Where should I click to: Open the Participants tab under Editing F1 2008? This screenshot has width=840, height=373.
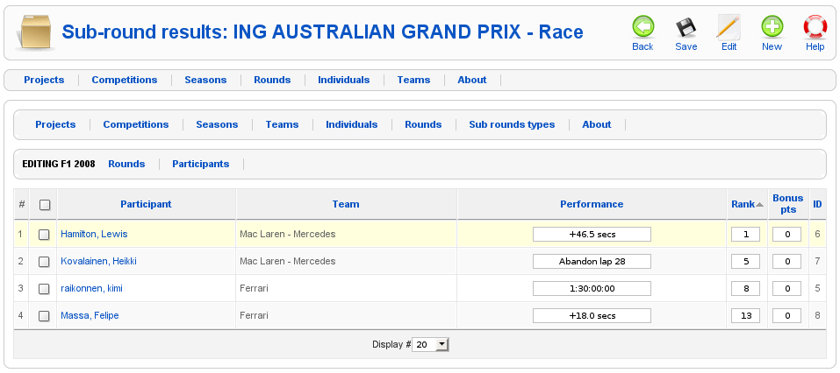pyautogui.click(x=200, y=164)
